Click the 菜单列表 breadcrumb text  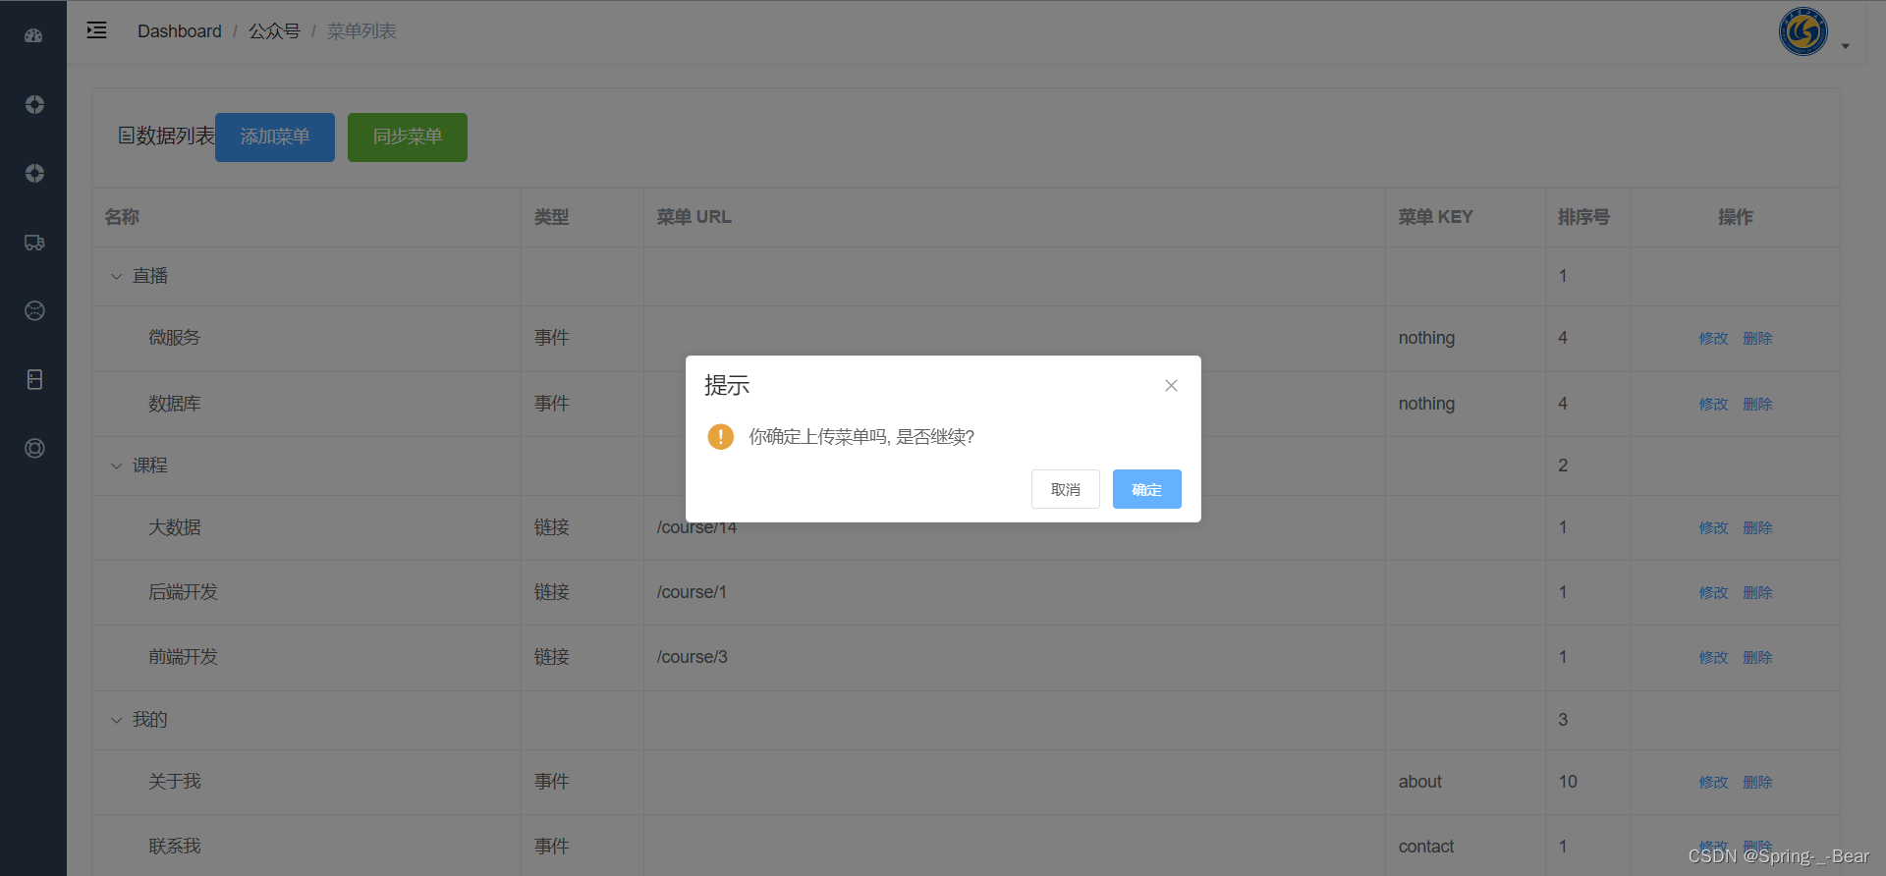[361, 31]
